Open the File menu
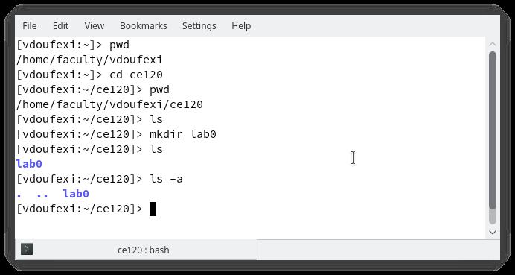 click(x=30, y=25)
